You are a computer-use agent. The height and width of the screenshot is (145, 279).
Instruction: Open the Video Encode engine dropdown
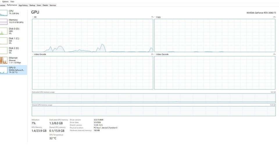click(33, 54)
